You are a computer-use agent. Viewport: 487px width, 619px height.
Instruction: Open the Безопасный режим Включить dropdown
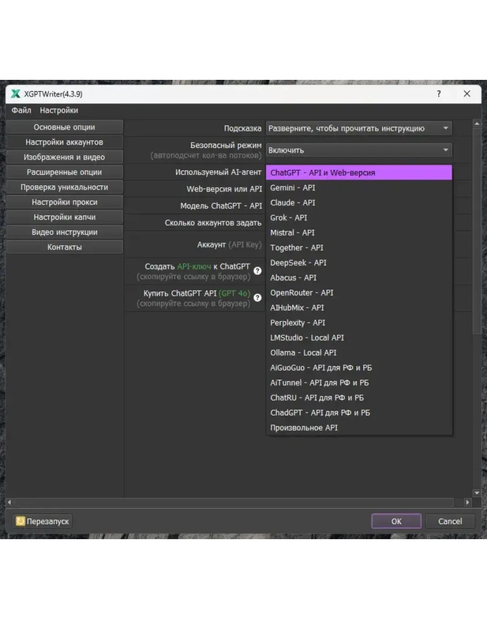click(x=359, y=150)
